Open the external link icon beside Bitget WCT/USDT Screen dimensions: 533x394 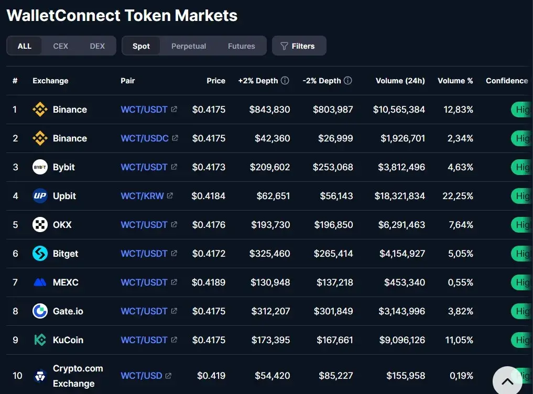point(174,253)
